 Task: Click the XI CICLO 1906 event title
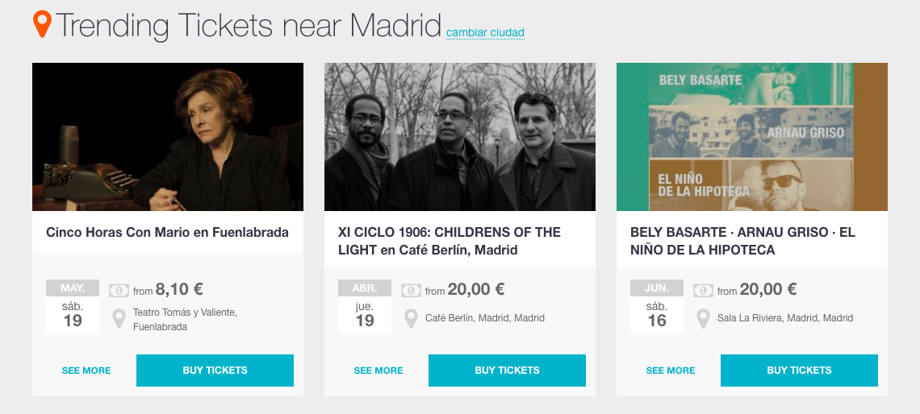pyautogui.click(x=450, y=241)
